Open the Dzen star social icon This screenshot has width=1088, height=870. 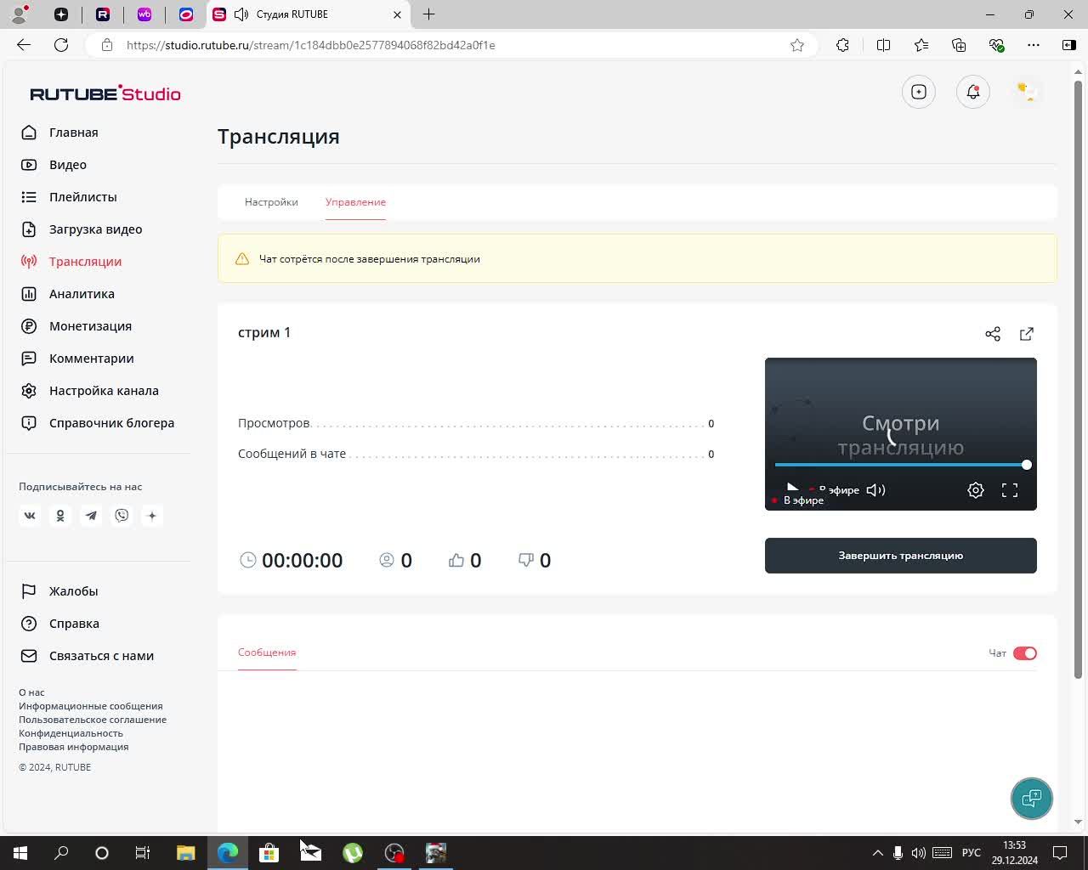(152, 516)
